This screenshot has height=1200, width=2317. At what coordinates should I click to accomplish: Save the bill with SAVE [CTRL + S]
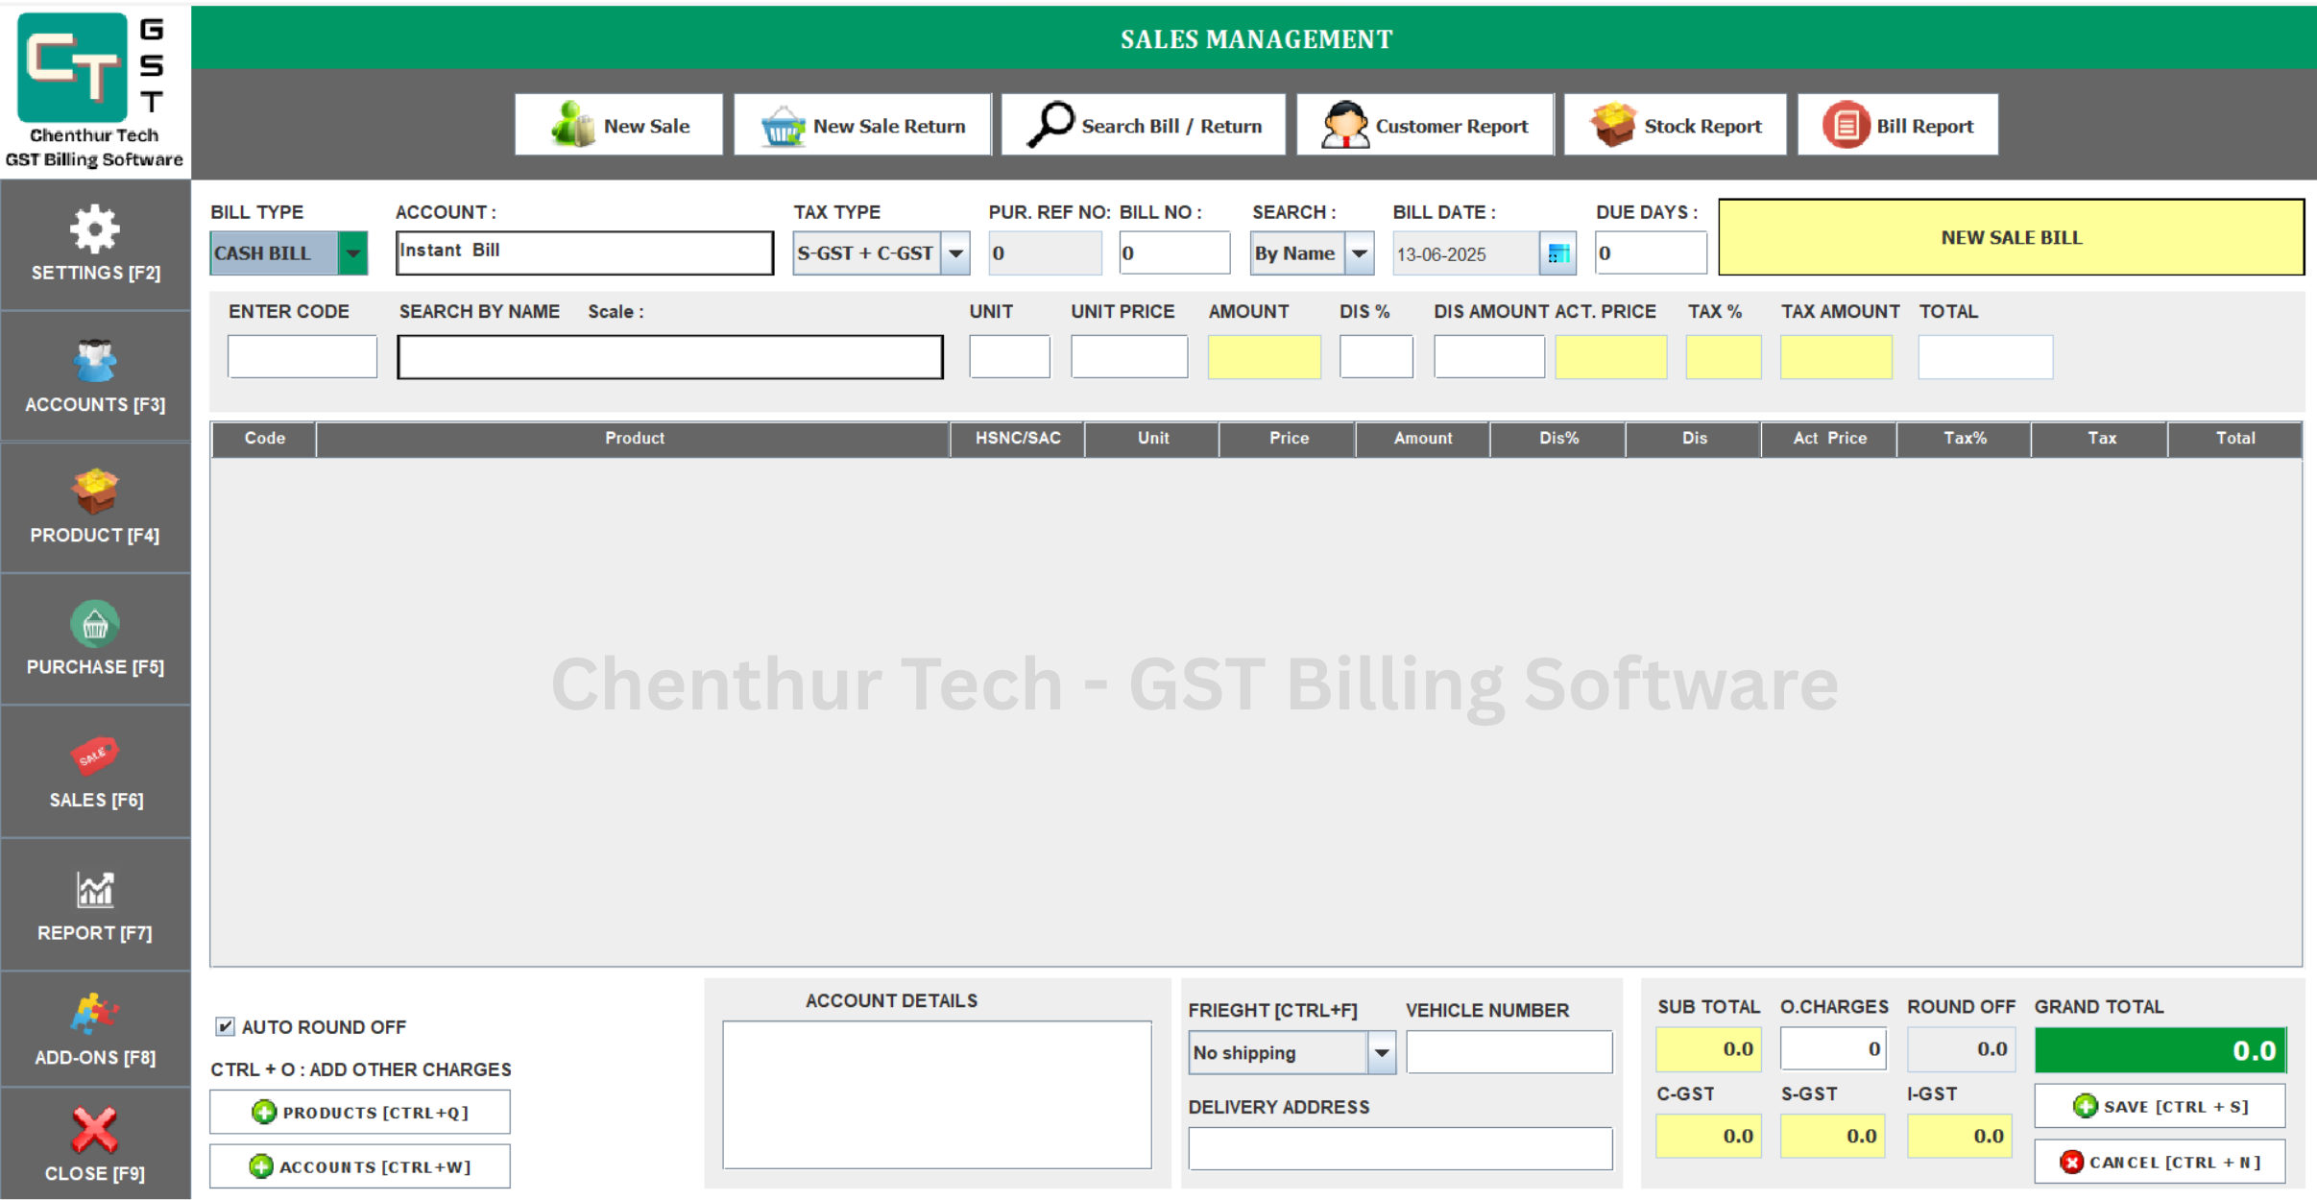coord(2160,1106)
